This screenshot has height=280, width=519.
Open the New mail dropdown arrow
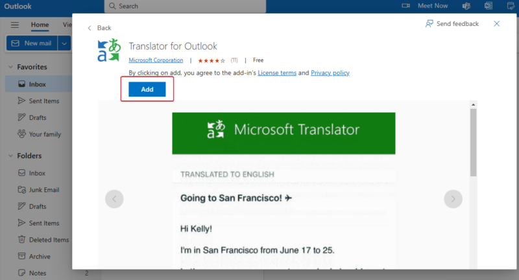[64, 43]
